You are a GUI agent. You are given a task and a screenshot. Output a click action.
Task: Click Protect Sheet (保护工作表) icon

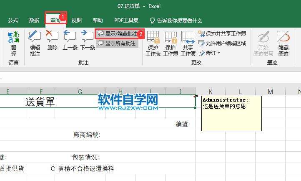(x=153, y=43)
